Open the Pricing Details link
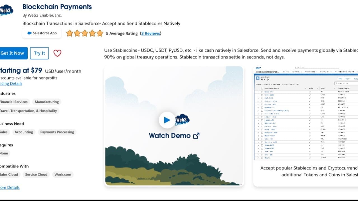Image resolution: width=358 pixels, height=201 pixels. [x=11, y=83]
